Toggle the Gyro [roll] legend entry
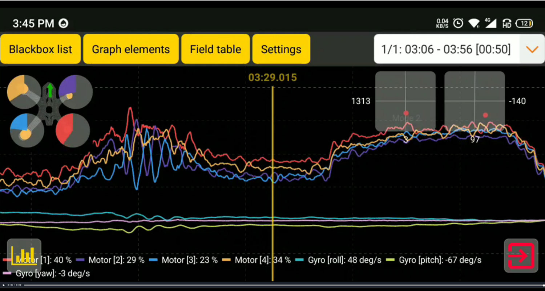The image size is (545, 291). point(340,260)
